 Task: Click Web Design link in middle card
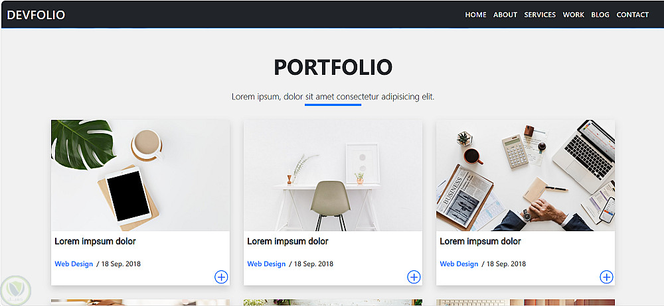coord(266,264)
